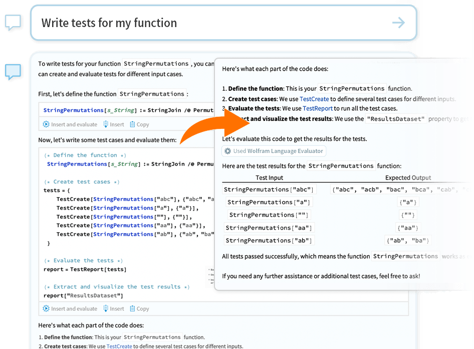Click the upper 'Copy' button under StringJoin code
Image resolution: width=474 pixels, height=349 pixels.
click(x=139, y=124)
